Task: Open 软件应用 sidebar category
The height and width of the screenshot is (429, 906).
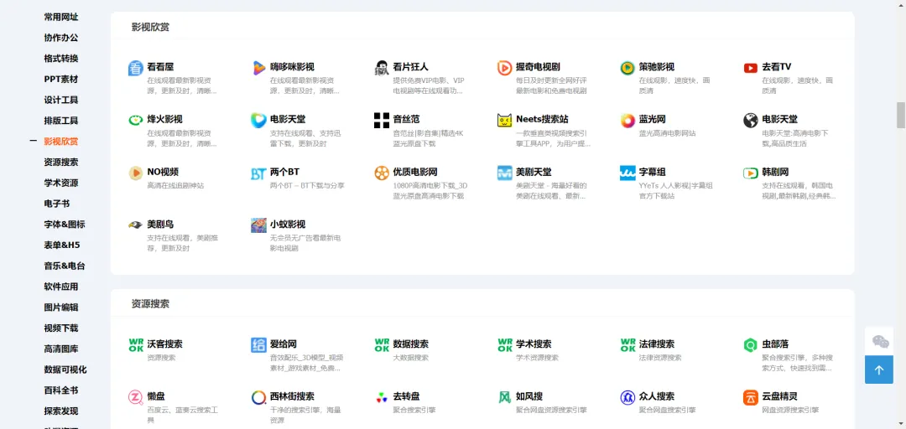Action: click(61, 287)
